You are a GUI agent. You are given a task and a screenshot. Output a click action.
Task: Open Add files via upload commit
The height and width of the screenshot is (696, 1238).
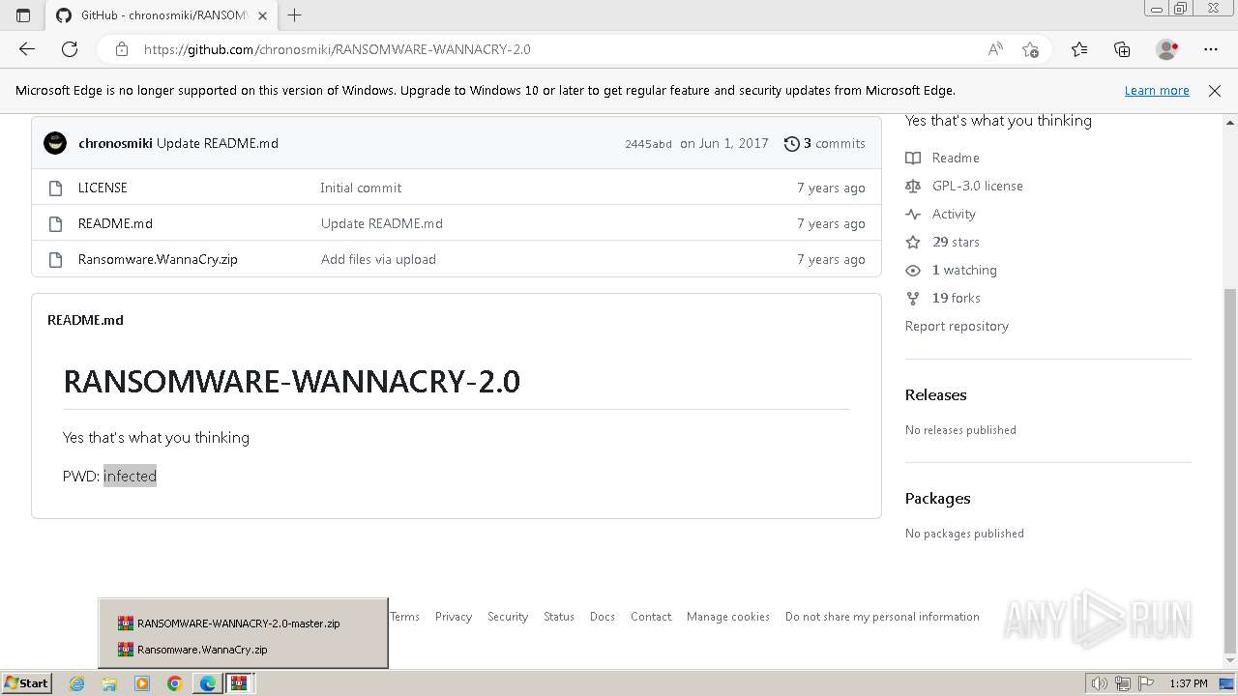378,259
